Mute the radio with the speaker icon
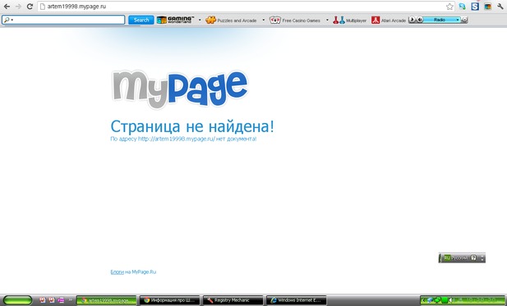 tap(419, 20)
